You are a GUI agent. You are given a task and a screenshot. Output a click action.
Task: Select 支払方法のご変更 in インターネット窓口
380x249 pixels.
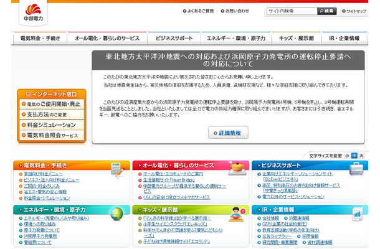[x=52, y=115]
